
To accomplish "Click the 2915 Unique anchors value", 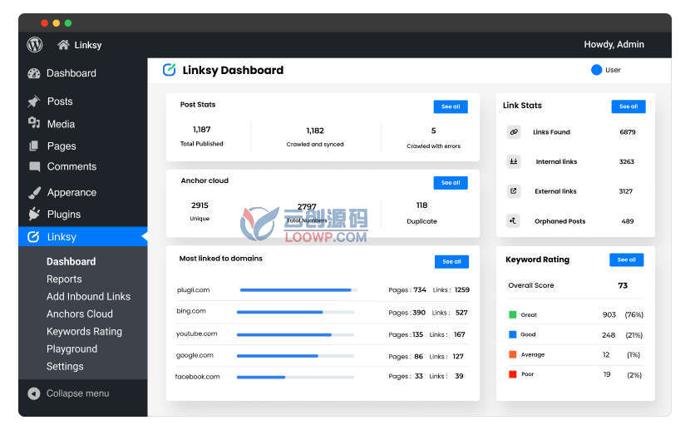I will point(200,205).
